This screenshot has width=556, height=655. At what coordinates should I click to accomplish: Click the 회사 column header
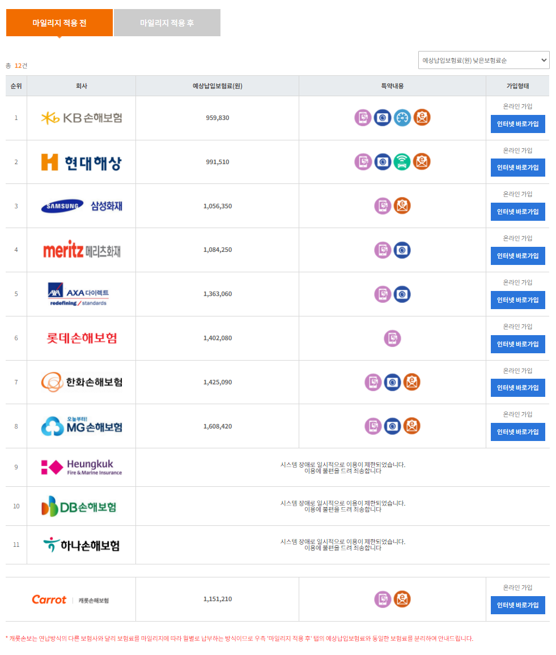click(82, 86)
